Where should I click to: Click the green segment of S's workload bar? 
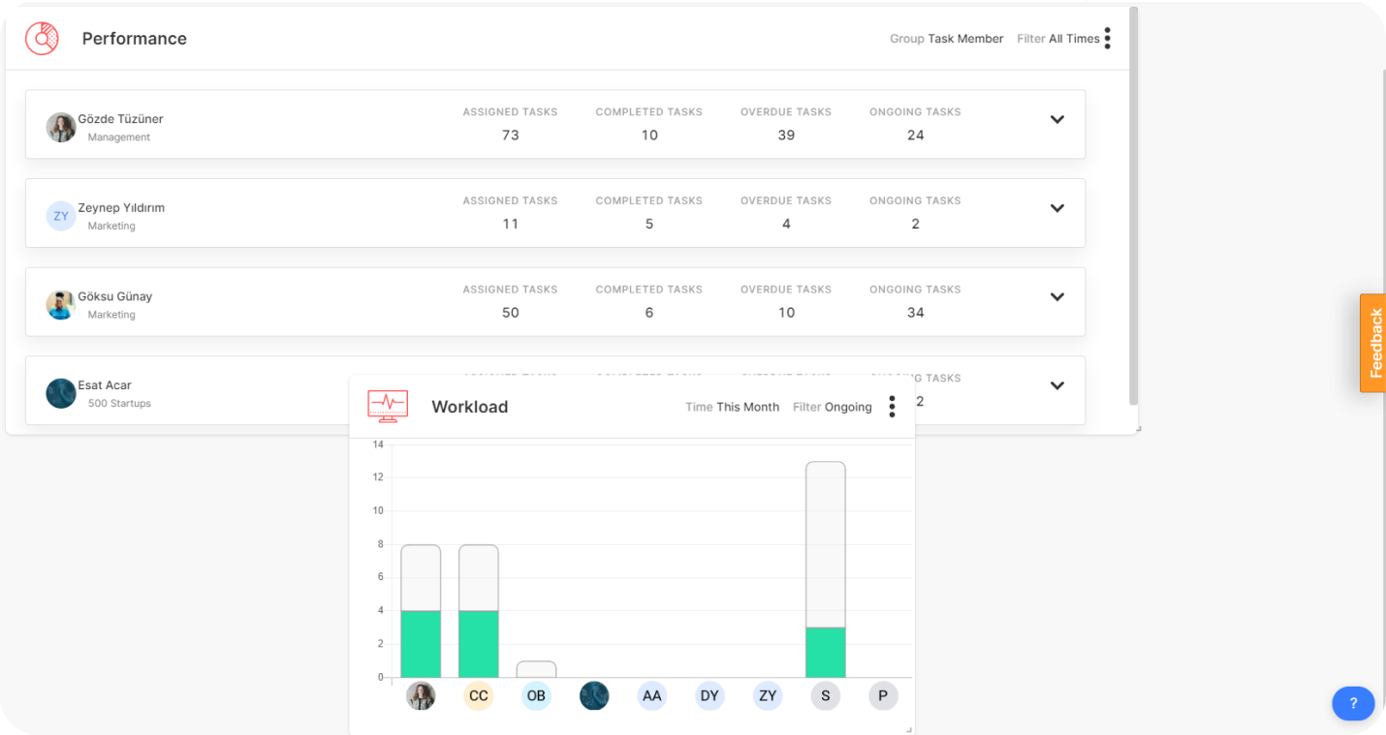826,653
